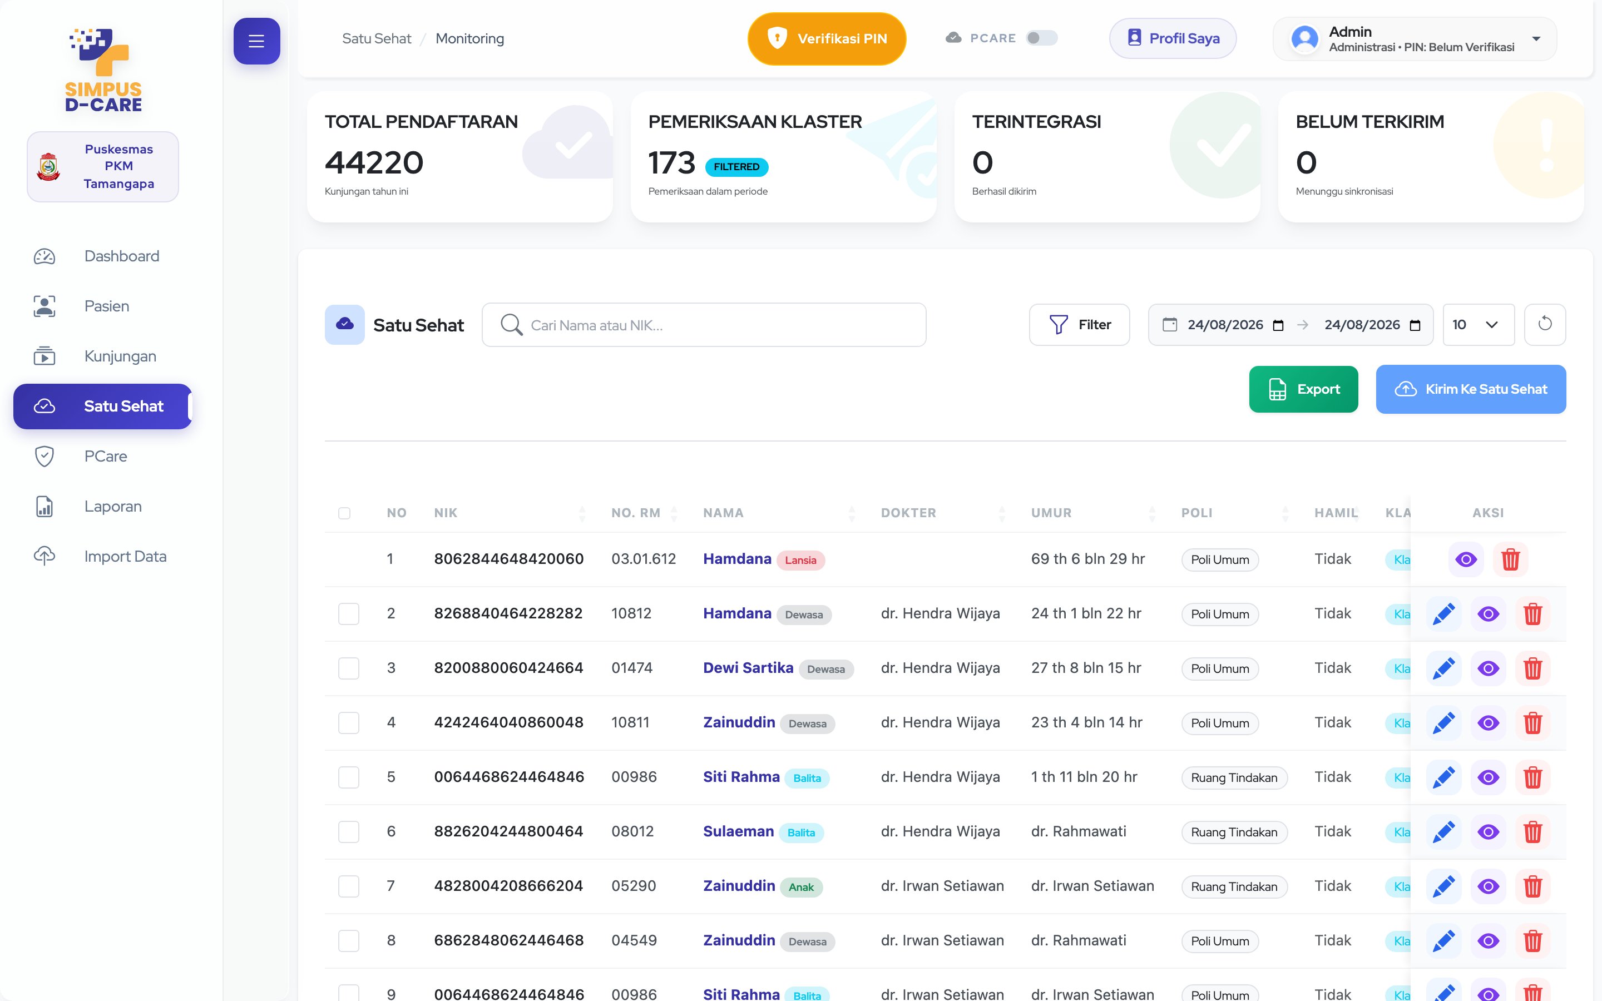Screen dimensions: 1602x1001
Task: Open Laporan in the sidebar
Action: pyautogui.click(x=102, y=507)
